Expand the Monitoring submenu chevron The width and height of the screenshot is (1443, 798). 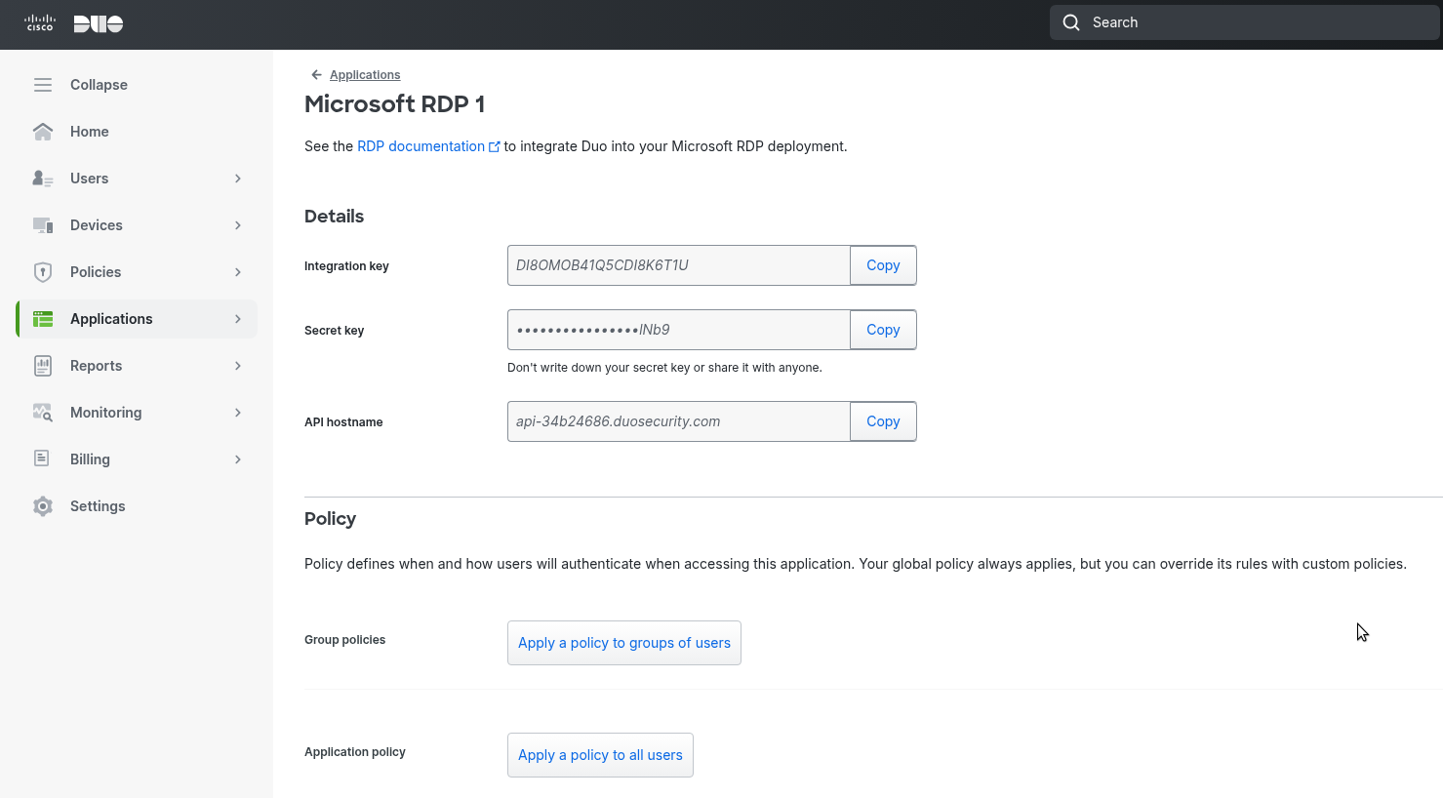(238, 413)
